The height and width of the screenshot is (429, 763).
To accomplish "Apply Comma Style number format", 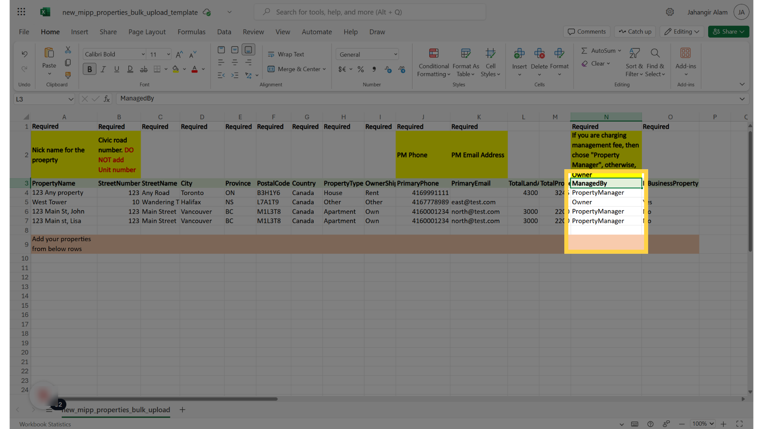I will click(x=374, y=70).
